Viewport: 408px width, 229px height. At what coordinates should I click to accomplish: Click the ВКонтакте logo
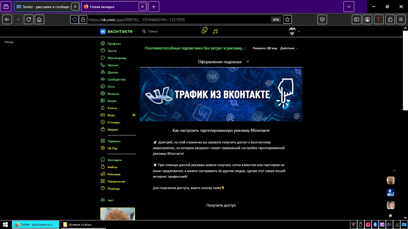click(116, 31)
